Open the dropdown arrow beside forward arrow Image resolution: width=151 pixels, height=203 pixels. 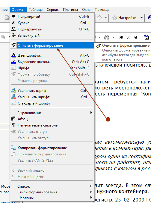pyautogui.click(x=105, y=18)
